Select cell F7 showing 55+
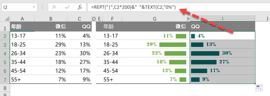Image resolution: width=270 pixels, height=96 pixels. click(x=109, y=79)
